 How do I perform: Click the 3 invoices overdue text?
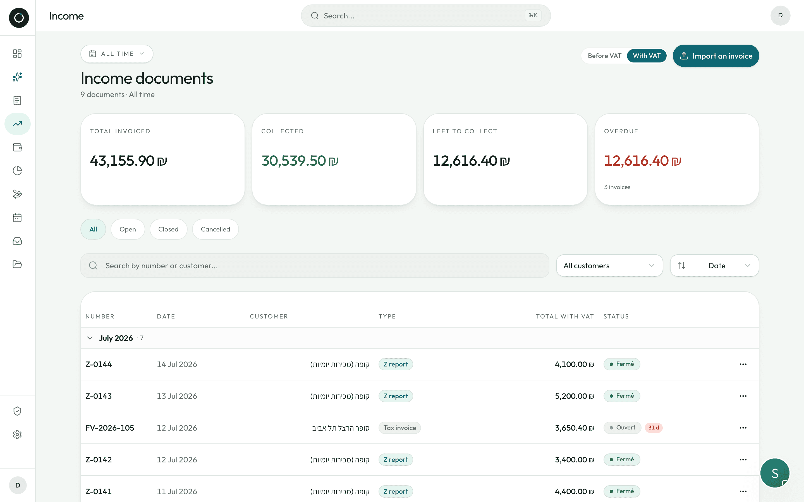coord(617,187)
